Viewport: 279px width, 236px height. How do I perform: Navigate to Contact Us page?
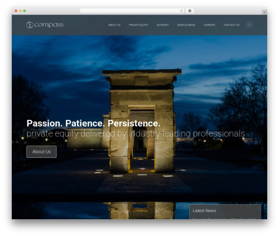click(x=232, y=25)
